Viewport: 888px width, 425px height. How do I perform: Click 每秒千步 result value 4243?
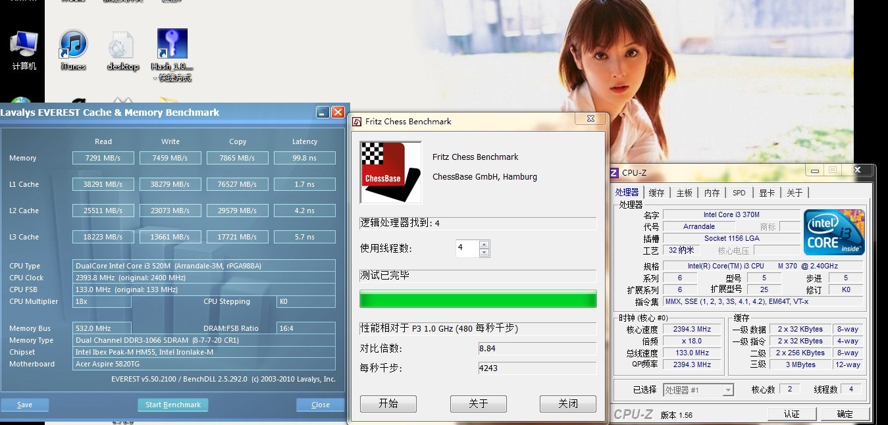[x=537, y=368]
